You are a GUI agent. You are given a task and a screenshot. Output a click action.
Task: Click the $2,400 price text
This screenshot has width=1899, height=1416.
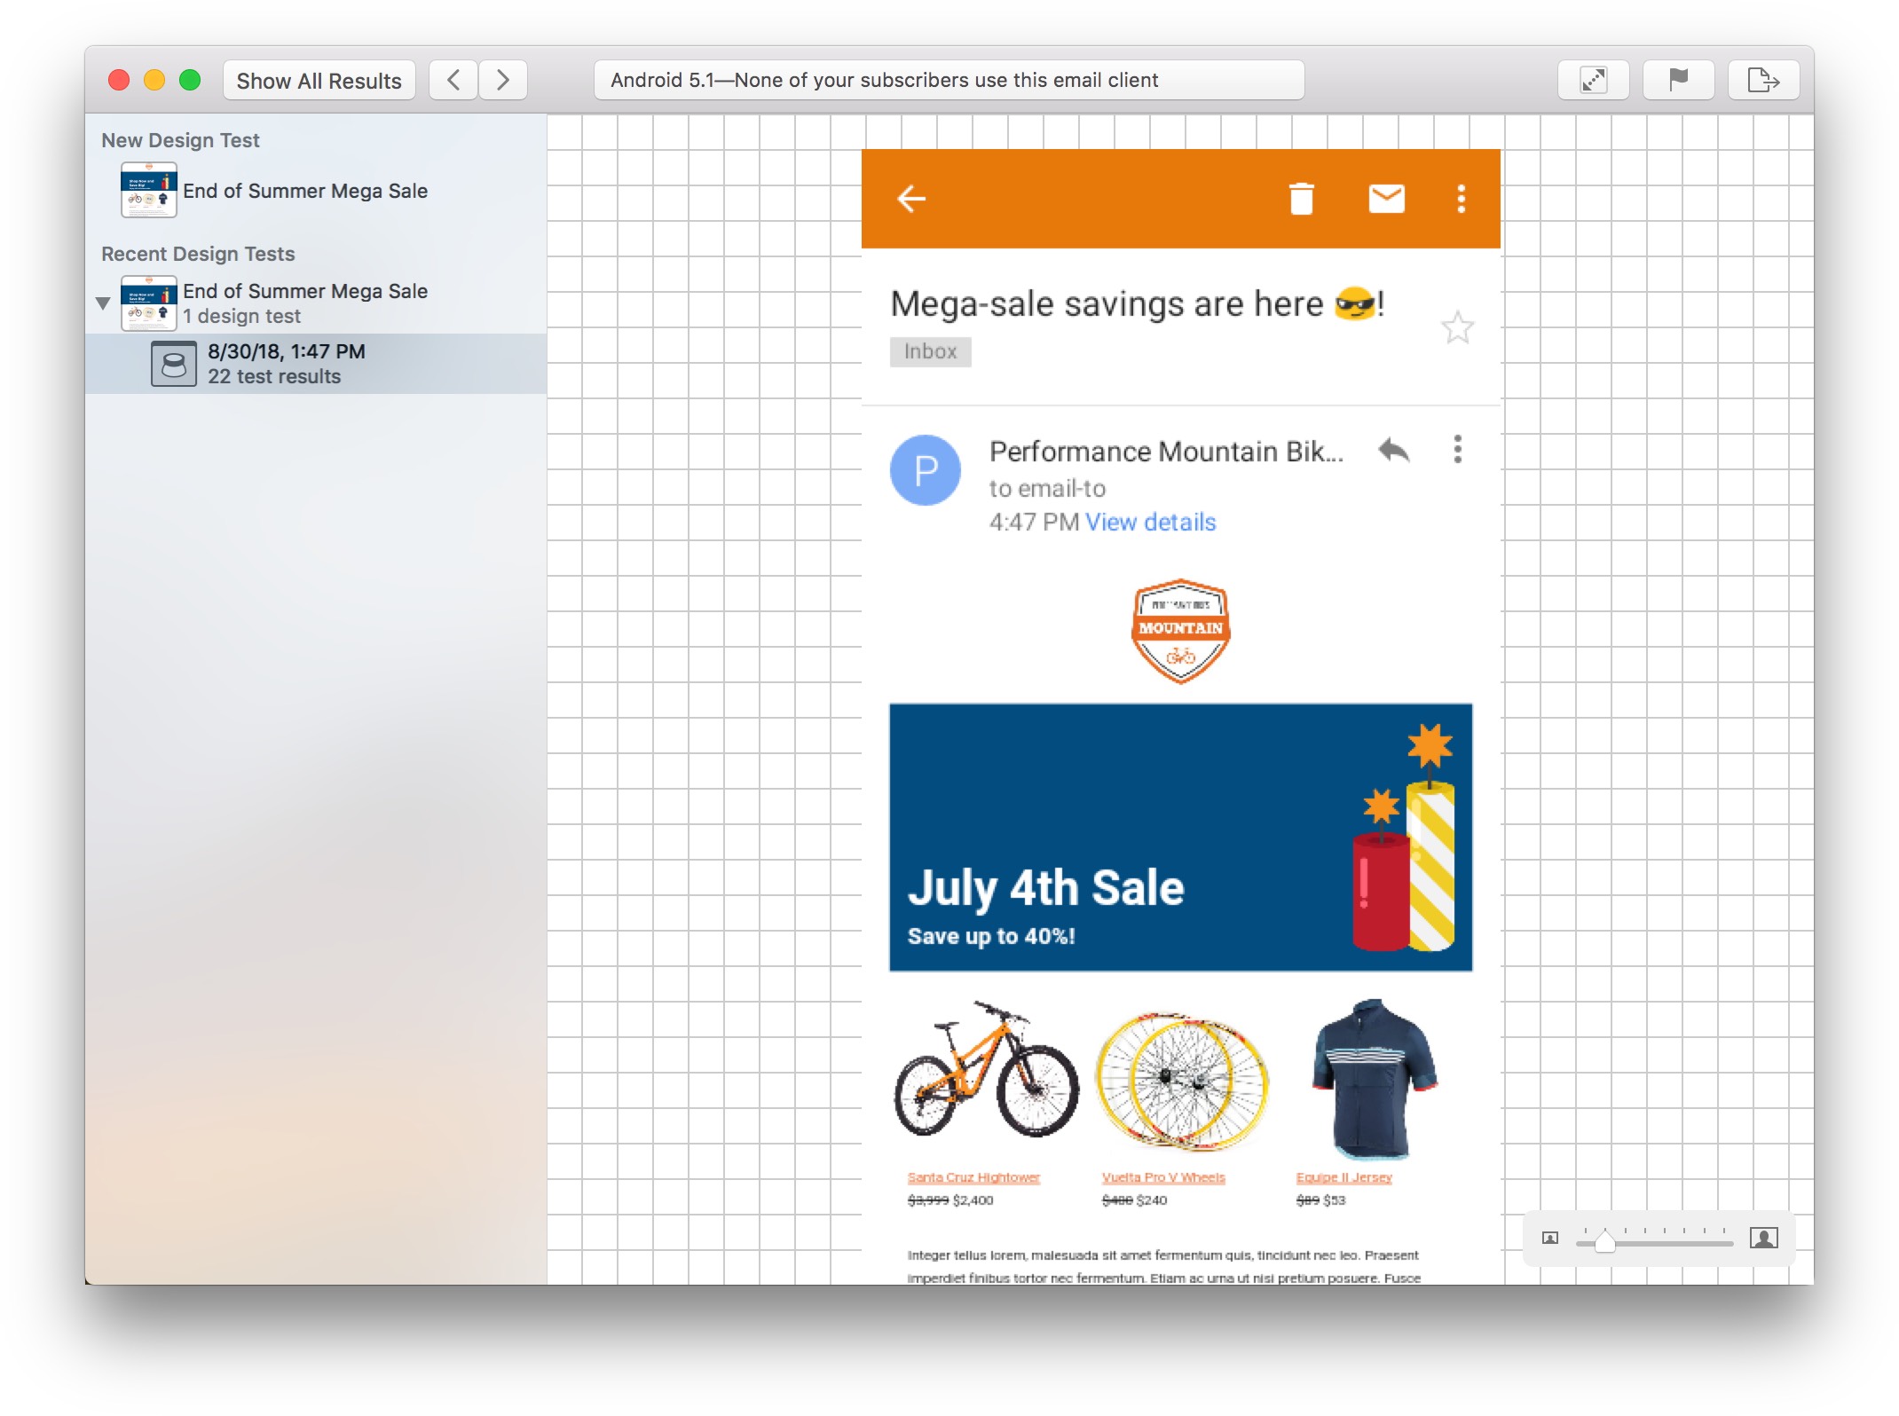[x=973, y=1200]
